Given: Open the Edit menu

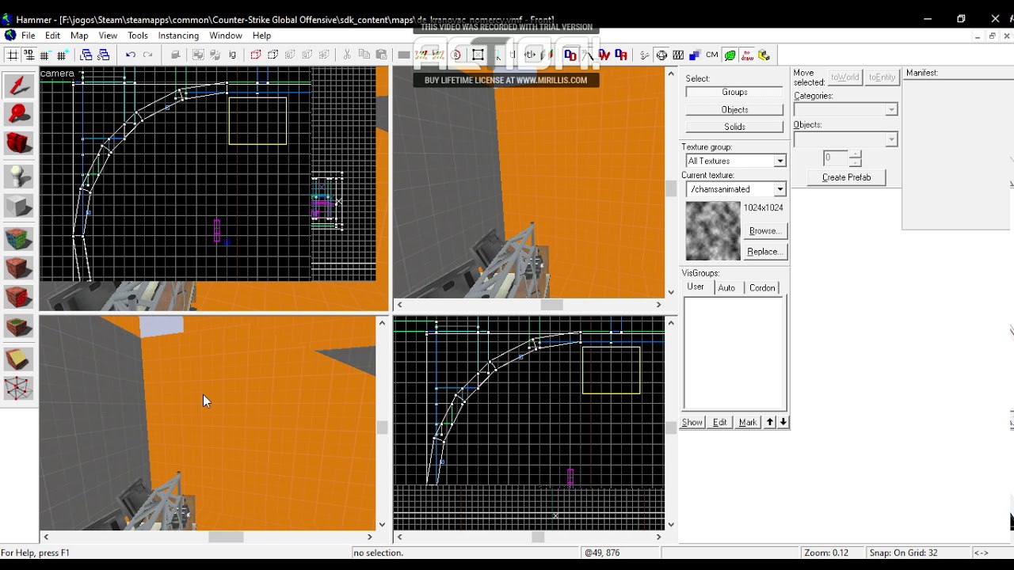Looking at the screenshot, I should click(x=52, y=36).
